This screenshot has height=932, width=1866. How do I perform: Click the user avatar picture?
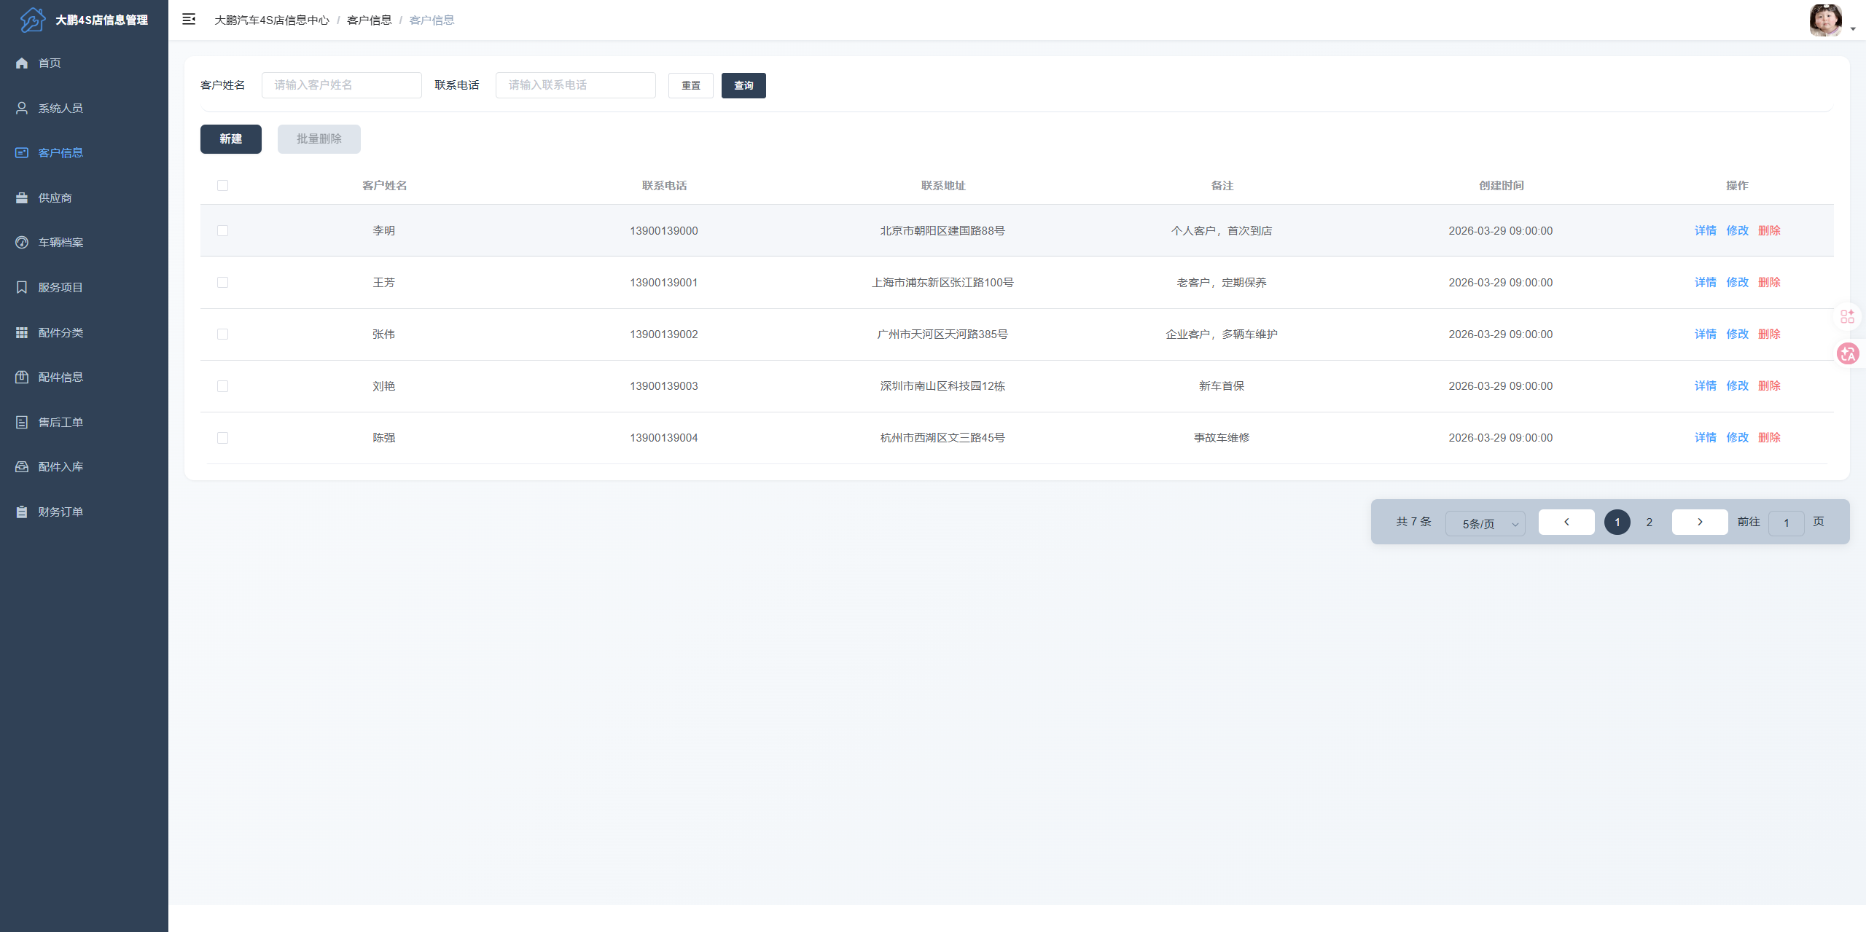pyautogui.click(x=1825, y=20)
